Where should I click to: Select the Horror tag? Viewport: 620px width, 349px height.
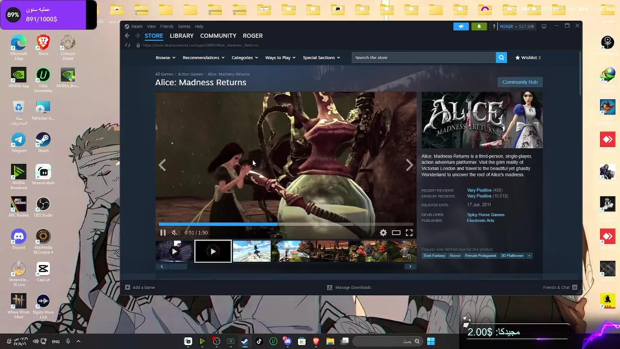[455, 255]
